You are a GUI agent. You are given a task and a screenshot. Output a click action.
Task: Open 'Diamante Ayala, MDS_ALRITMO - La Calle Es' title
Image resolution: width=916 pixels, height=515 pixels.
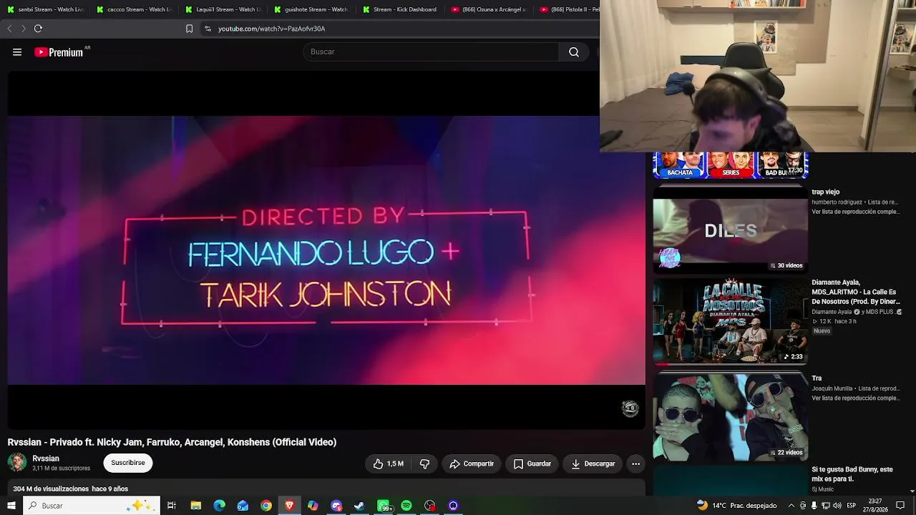coord(856,292)
